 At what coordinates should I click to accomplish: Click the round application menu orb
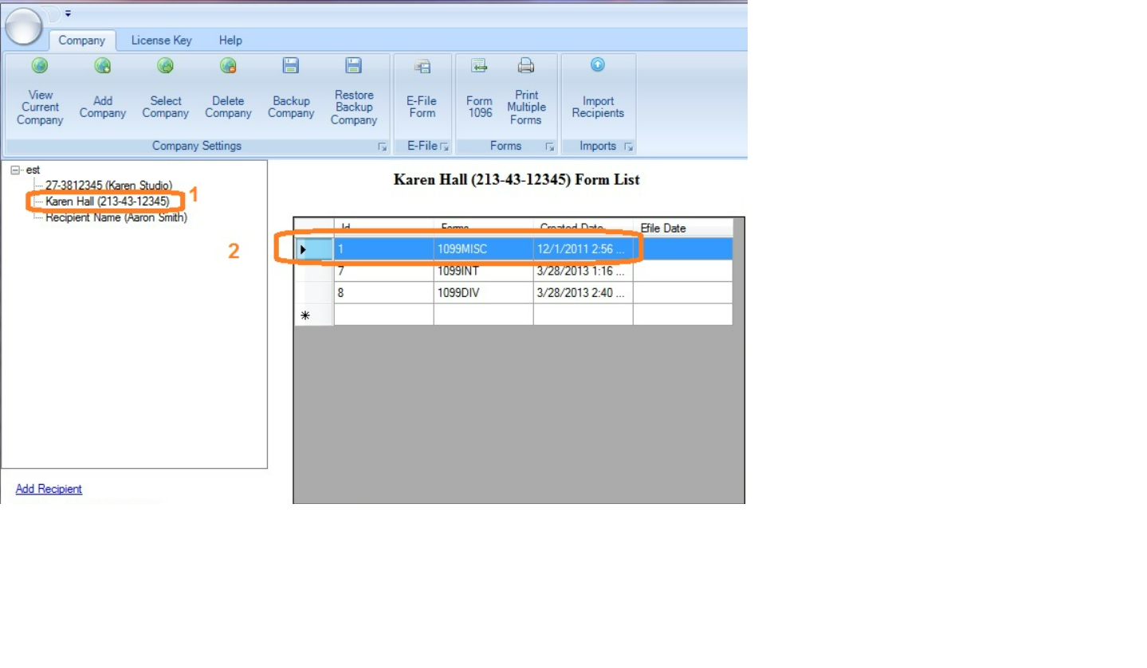(x=23, y=25)
